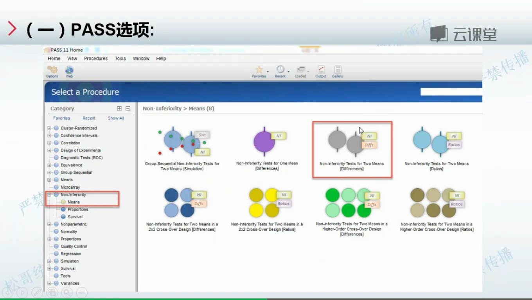
Task: Click the faint magnifier overlay icon at bottom-left
Action: pyautogui.click(x=67, y=292)
